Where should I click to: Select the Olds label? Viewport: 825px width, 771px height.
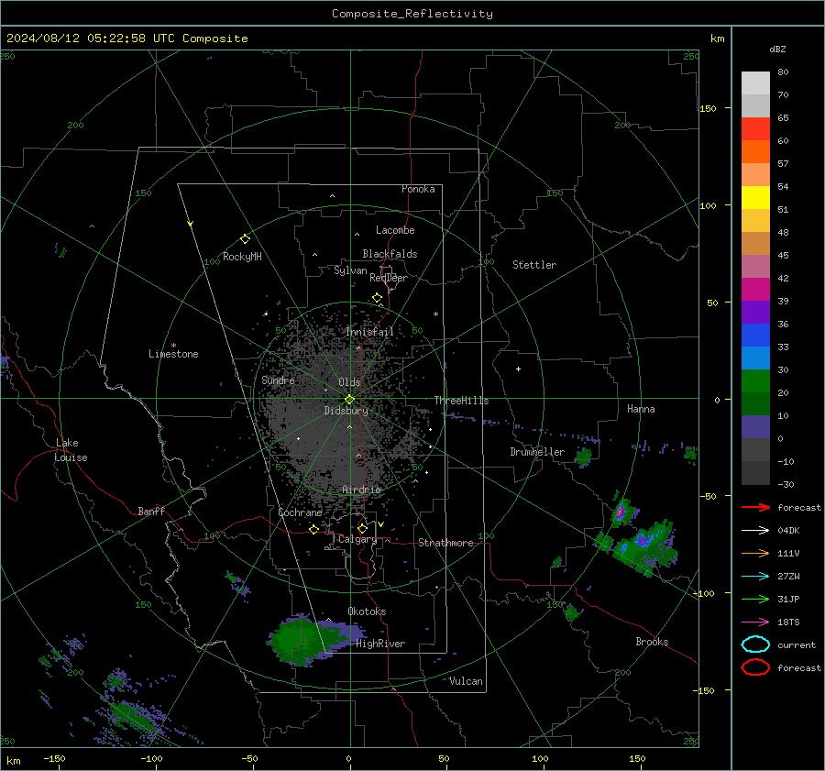[x=349, y=382]
